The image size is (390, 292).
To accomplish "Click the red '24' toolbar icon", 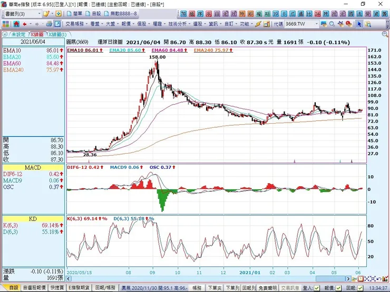I will [x=318, y=14].
